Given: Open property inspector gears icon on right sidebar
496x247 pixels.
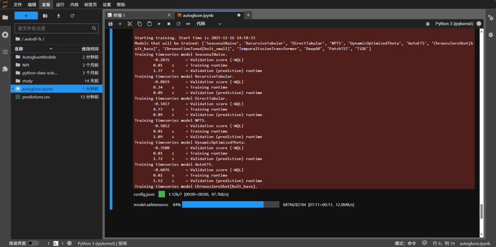Looking at the screenshot, I should (490, 17).
